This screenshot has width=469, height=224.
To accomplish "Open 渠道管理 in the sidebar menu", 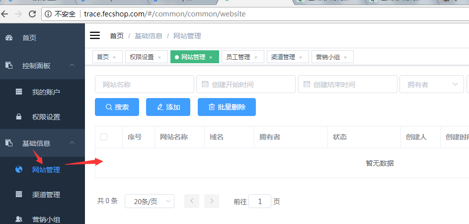I will (x=42, y=195).
